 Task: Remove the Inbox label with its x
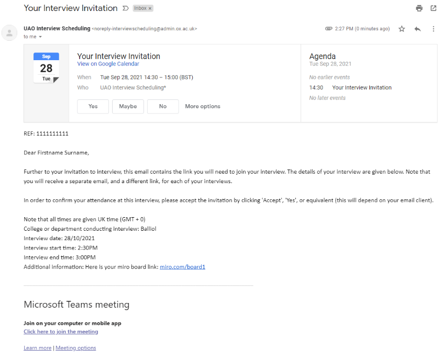(150, 8)
